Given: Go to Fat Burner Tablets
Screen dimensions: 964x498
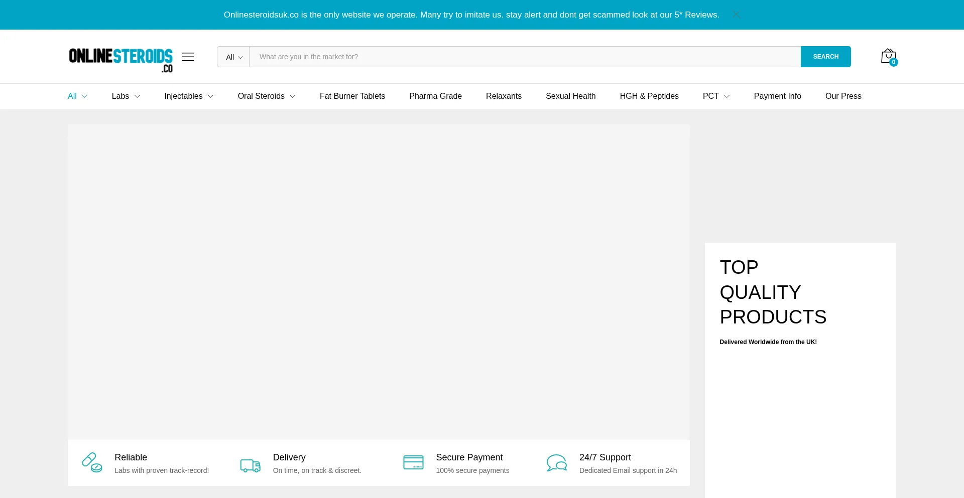Looking at the screenshot, I should 352,96.
